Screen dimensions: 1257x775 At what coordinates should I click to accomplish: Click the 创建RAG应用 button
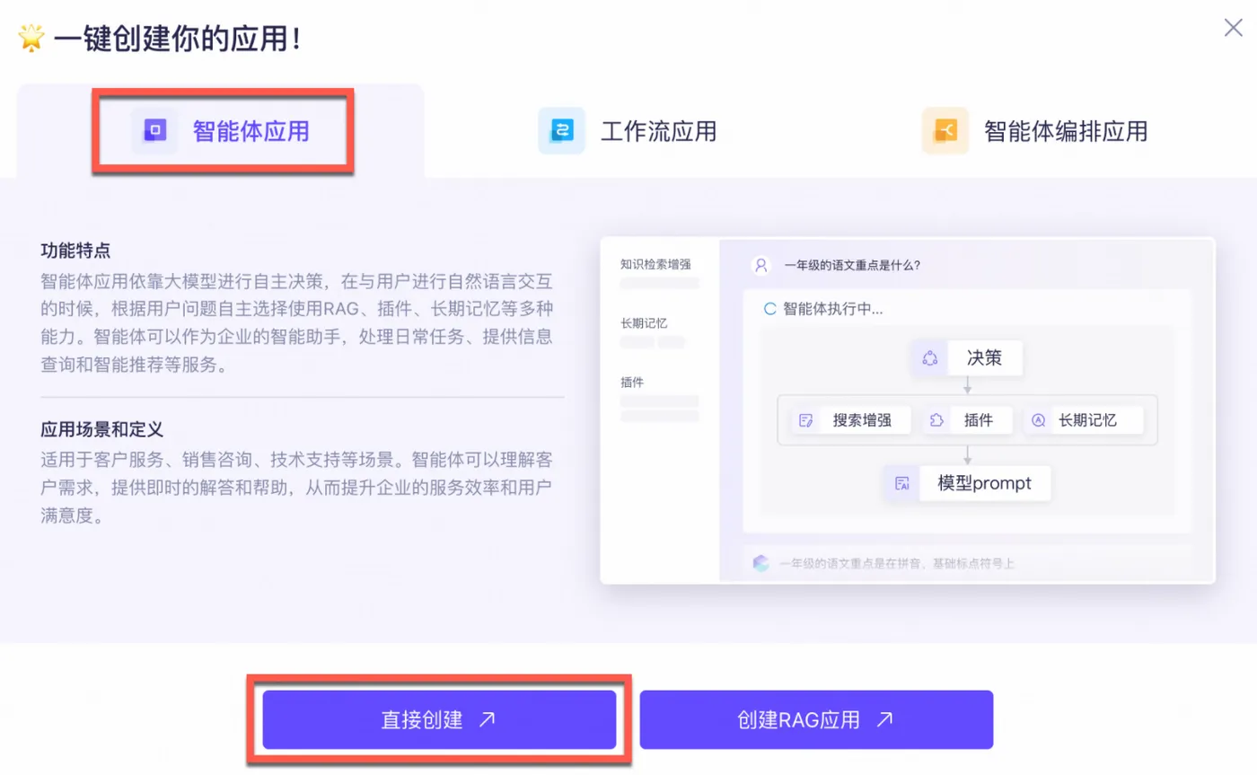pyautogui.click(x=816, y=719)
